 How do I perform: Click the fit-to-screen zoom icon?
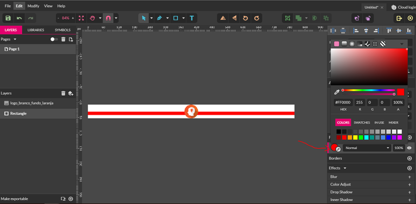pos(81,18)
